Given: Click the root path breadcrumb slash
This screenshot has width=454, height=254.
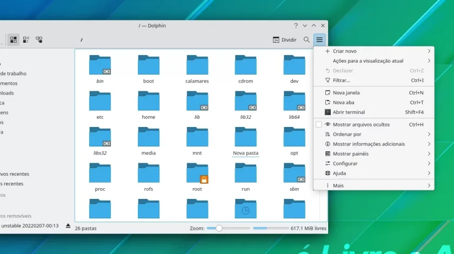Looking at the screenshot, I should click(82, 39).
